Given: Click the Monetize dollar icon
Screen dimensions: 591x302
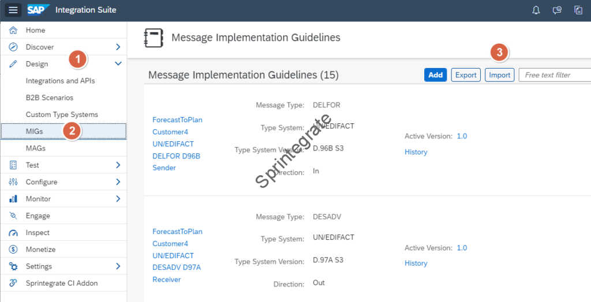Looking at the screenshot, I should click(13, 250).
